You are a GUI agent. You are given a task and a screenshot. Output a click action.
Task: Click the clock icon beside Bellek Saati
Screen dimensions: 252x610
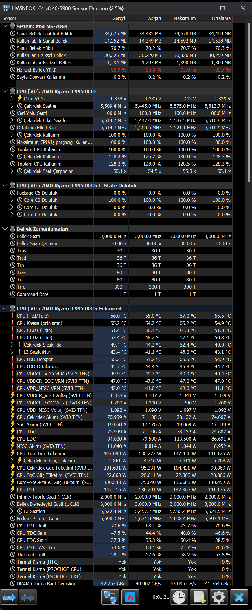click(12, 236)
